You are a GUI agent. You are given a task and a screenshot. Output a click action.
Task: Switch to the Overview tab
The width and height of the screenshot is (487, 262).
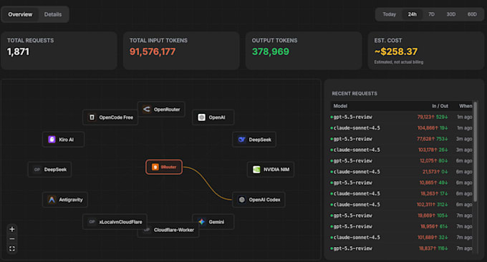click(20, 14)
